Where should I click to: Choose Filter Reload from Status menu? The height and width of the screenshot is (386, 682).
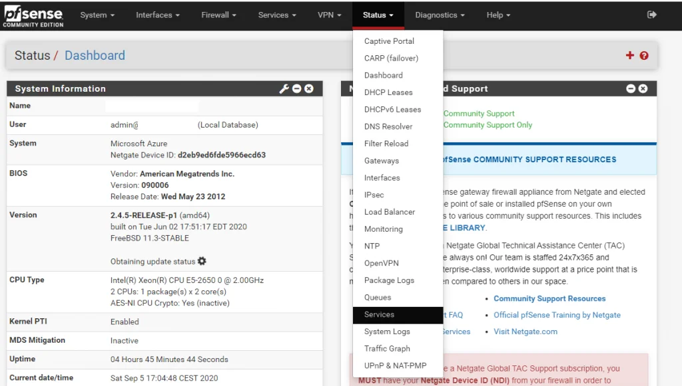point(398,144)
